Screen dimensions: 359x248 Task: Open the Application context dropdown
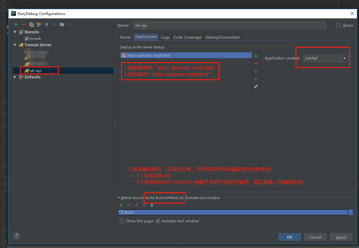(x=344, y=58)
